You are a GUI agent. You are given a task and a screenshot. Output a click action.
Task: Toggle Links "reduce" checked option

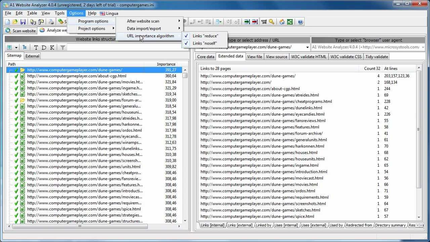tap(205, 36)
